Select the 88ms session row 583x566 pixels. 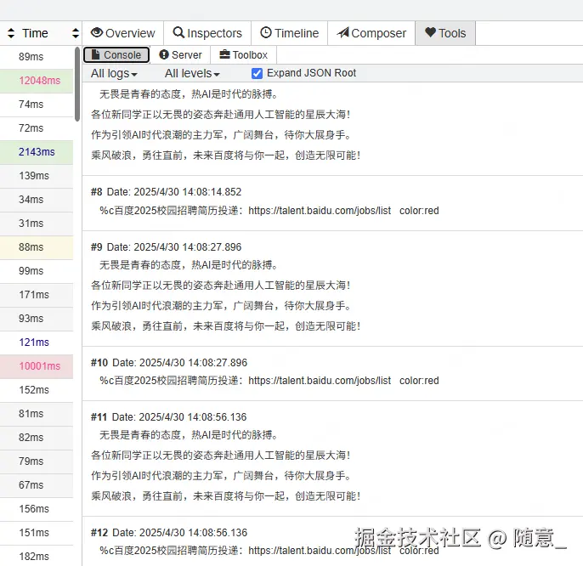coord(37,247)
